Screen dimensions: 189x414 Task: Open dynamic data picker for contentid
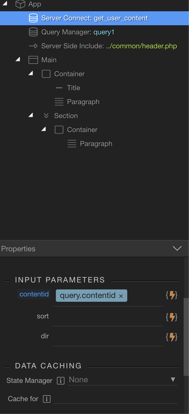172,295
